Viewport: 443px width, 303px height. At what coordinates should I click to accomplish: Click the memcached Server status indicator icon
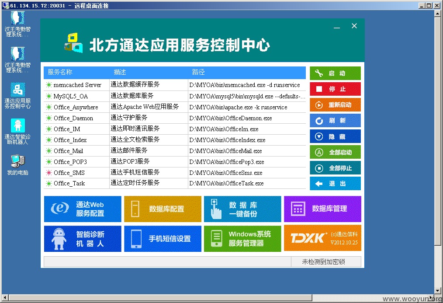(49, 85)
